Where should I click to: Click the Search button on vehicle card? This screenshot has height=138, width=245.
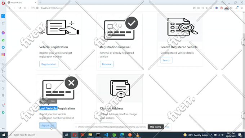pos(166,60)
